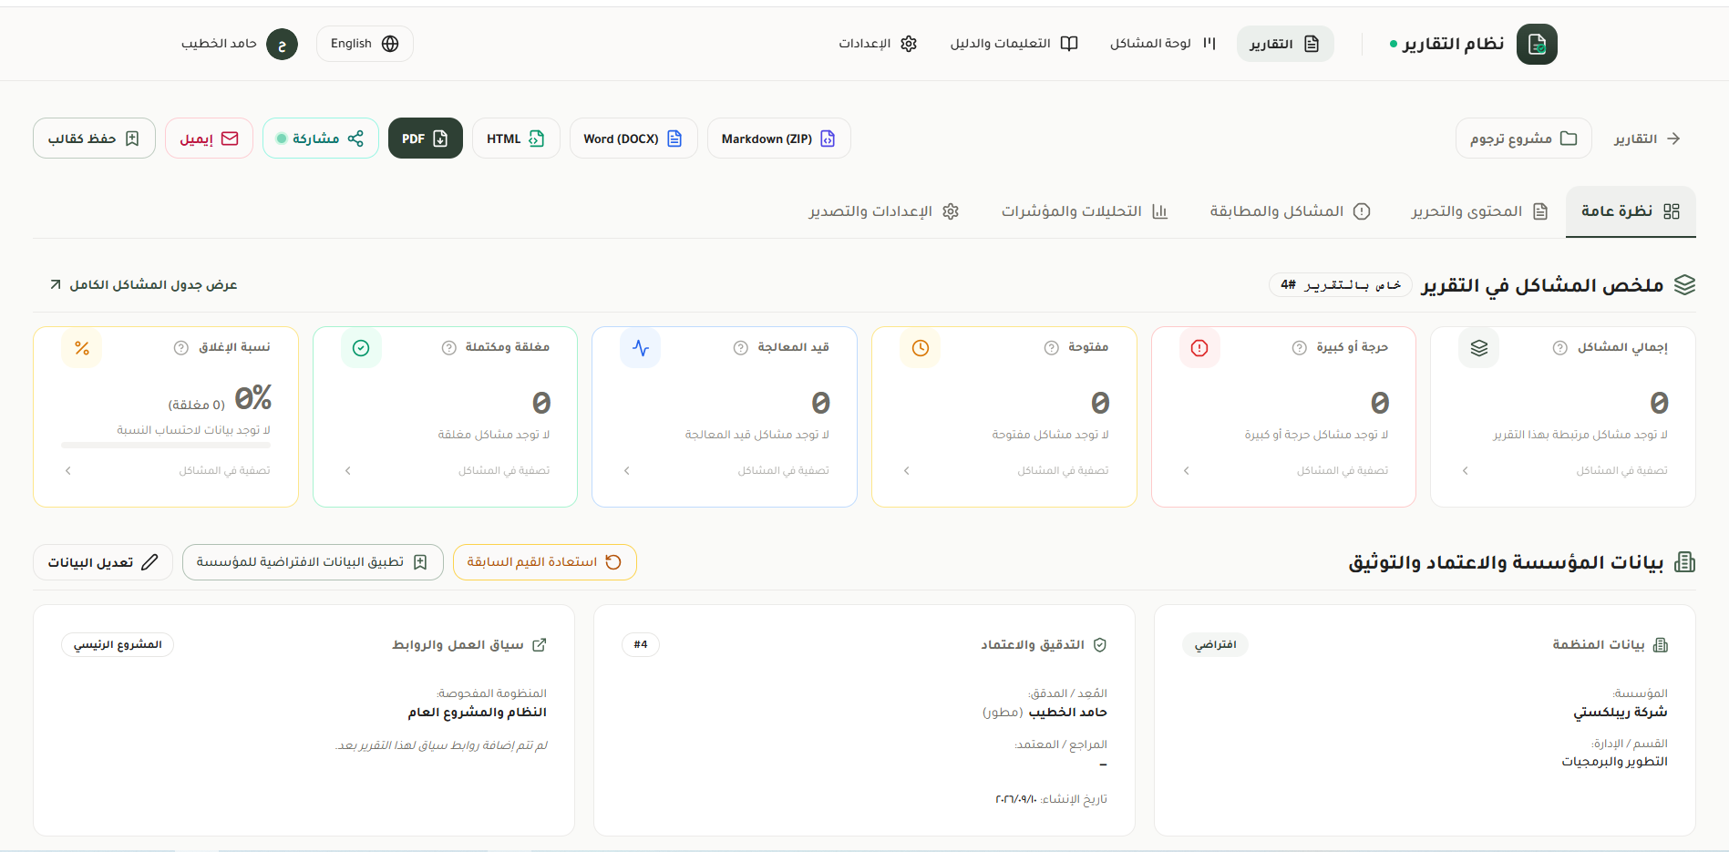Viewport: 1729px width, 852px height.
Task: Toggle the مشاركة share button
Action: (321, 139)
